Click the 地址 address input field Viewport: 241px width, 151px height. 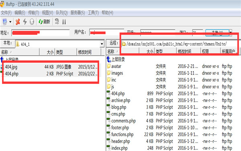(41, 33)
